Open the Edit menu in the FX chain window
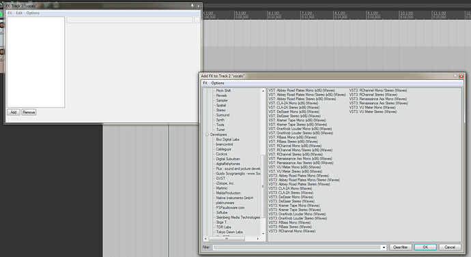The height and width of the screenshot is (257, 471). (19, 13)
